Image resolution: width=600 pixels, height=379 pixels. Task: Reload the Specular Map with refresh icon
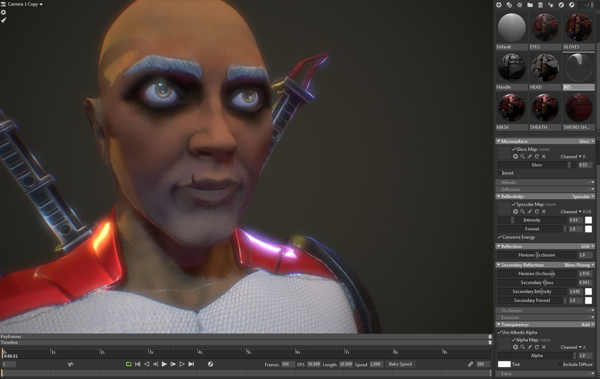pos(537,211)
